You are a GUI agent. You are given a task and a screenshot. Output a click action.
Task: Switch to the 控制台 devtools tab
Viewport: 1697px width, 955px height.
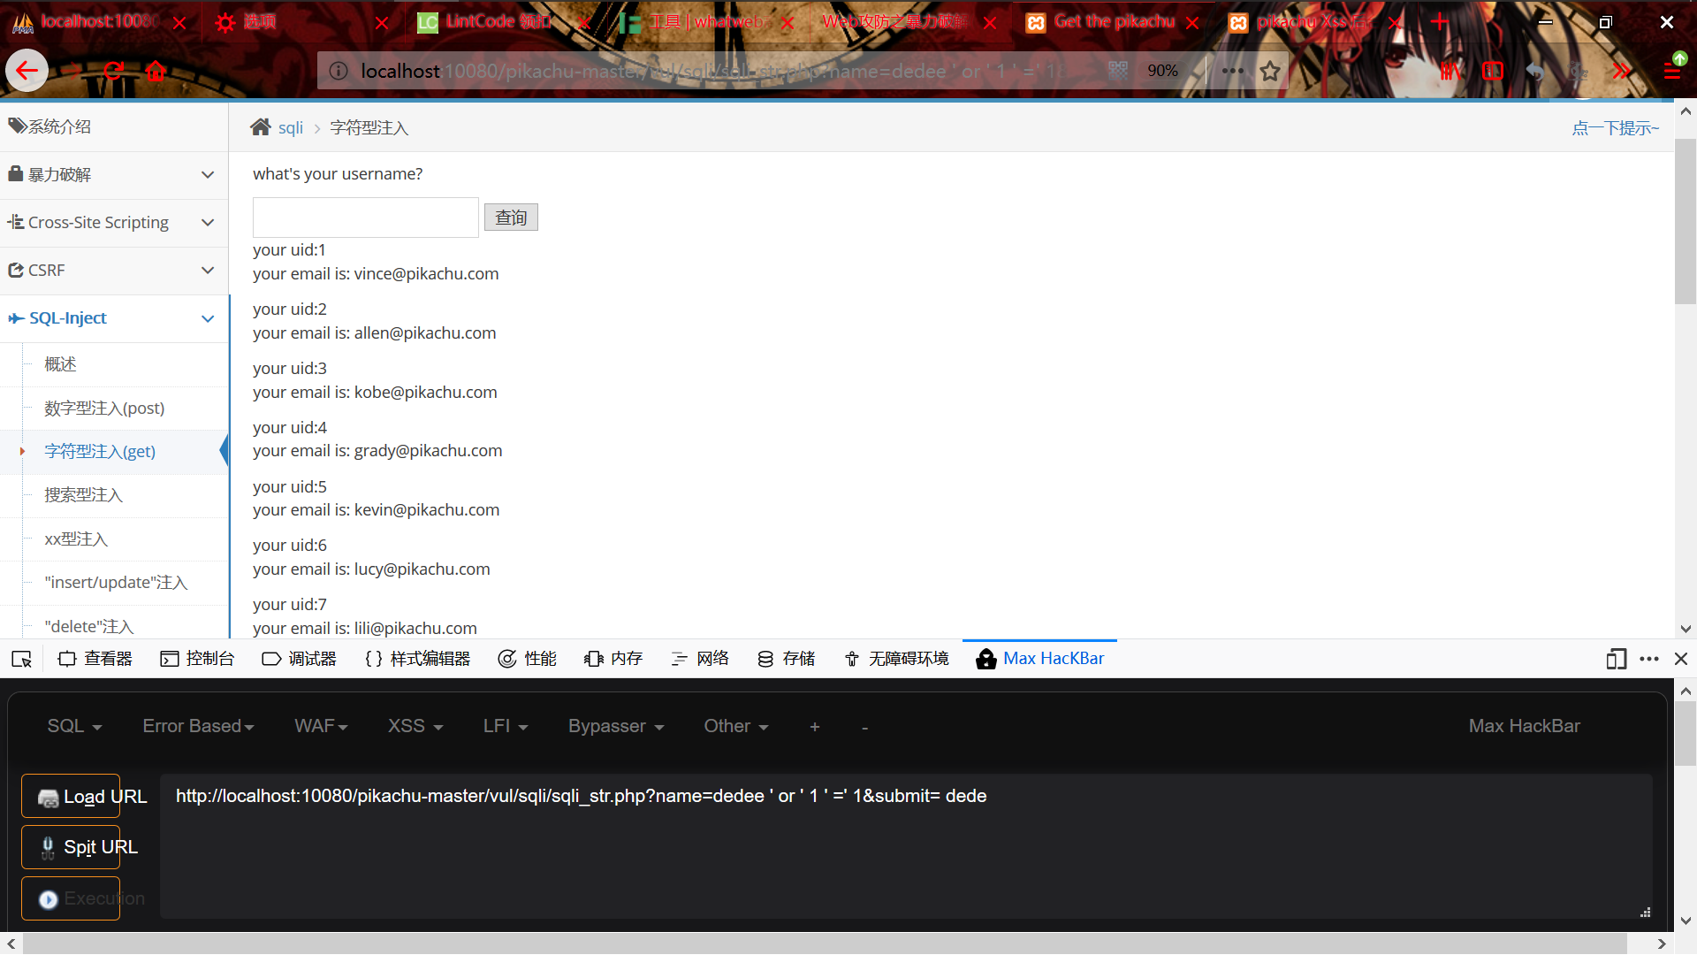197,659
